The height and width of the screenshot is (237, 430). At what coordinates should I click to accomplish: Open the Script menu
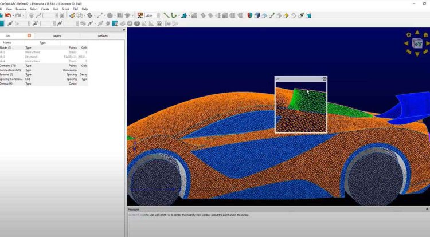[65, 9]
